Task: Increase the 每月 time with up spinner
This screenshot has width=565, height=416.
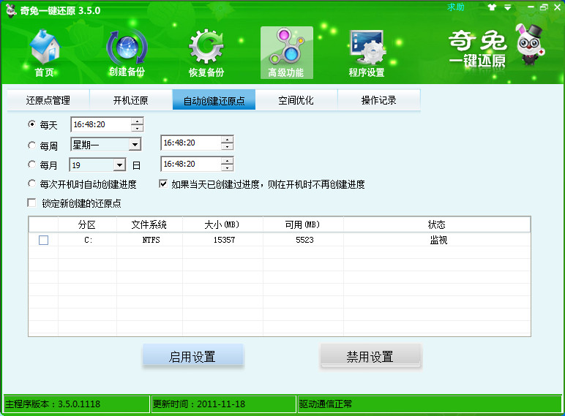Action: click(228, 161)
